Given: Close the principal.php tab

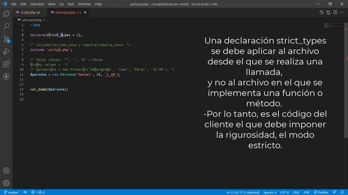Looking at the screenshot, I should click(85, 12).
